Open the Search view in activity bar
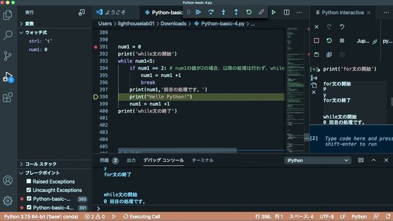Viewport: 393px width, 221px height. [7, 35]
